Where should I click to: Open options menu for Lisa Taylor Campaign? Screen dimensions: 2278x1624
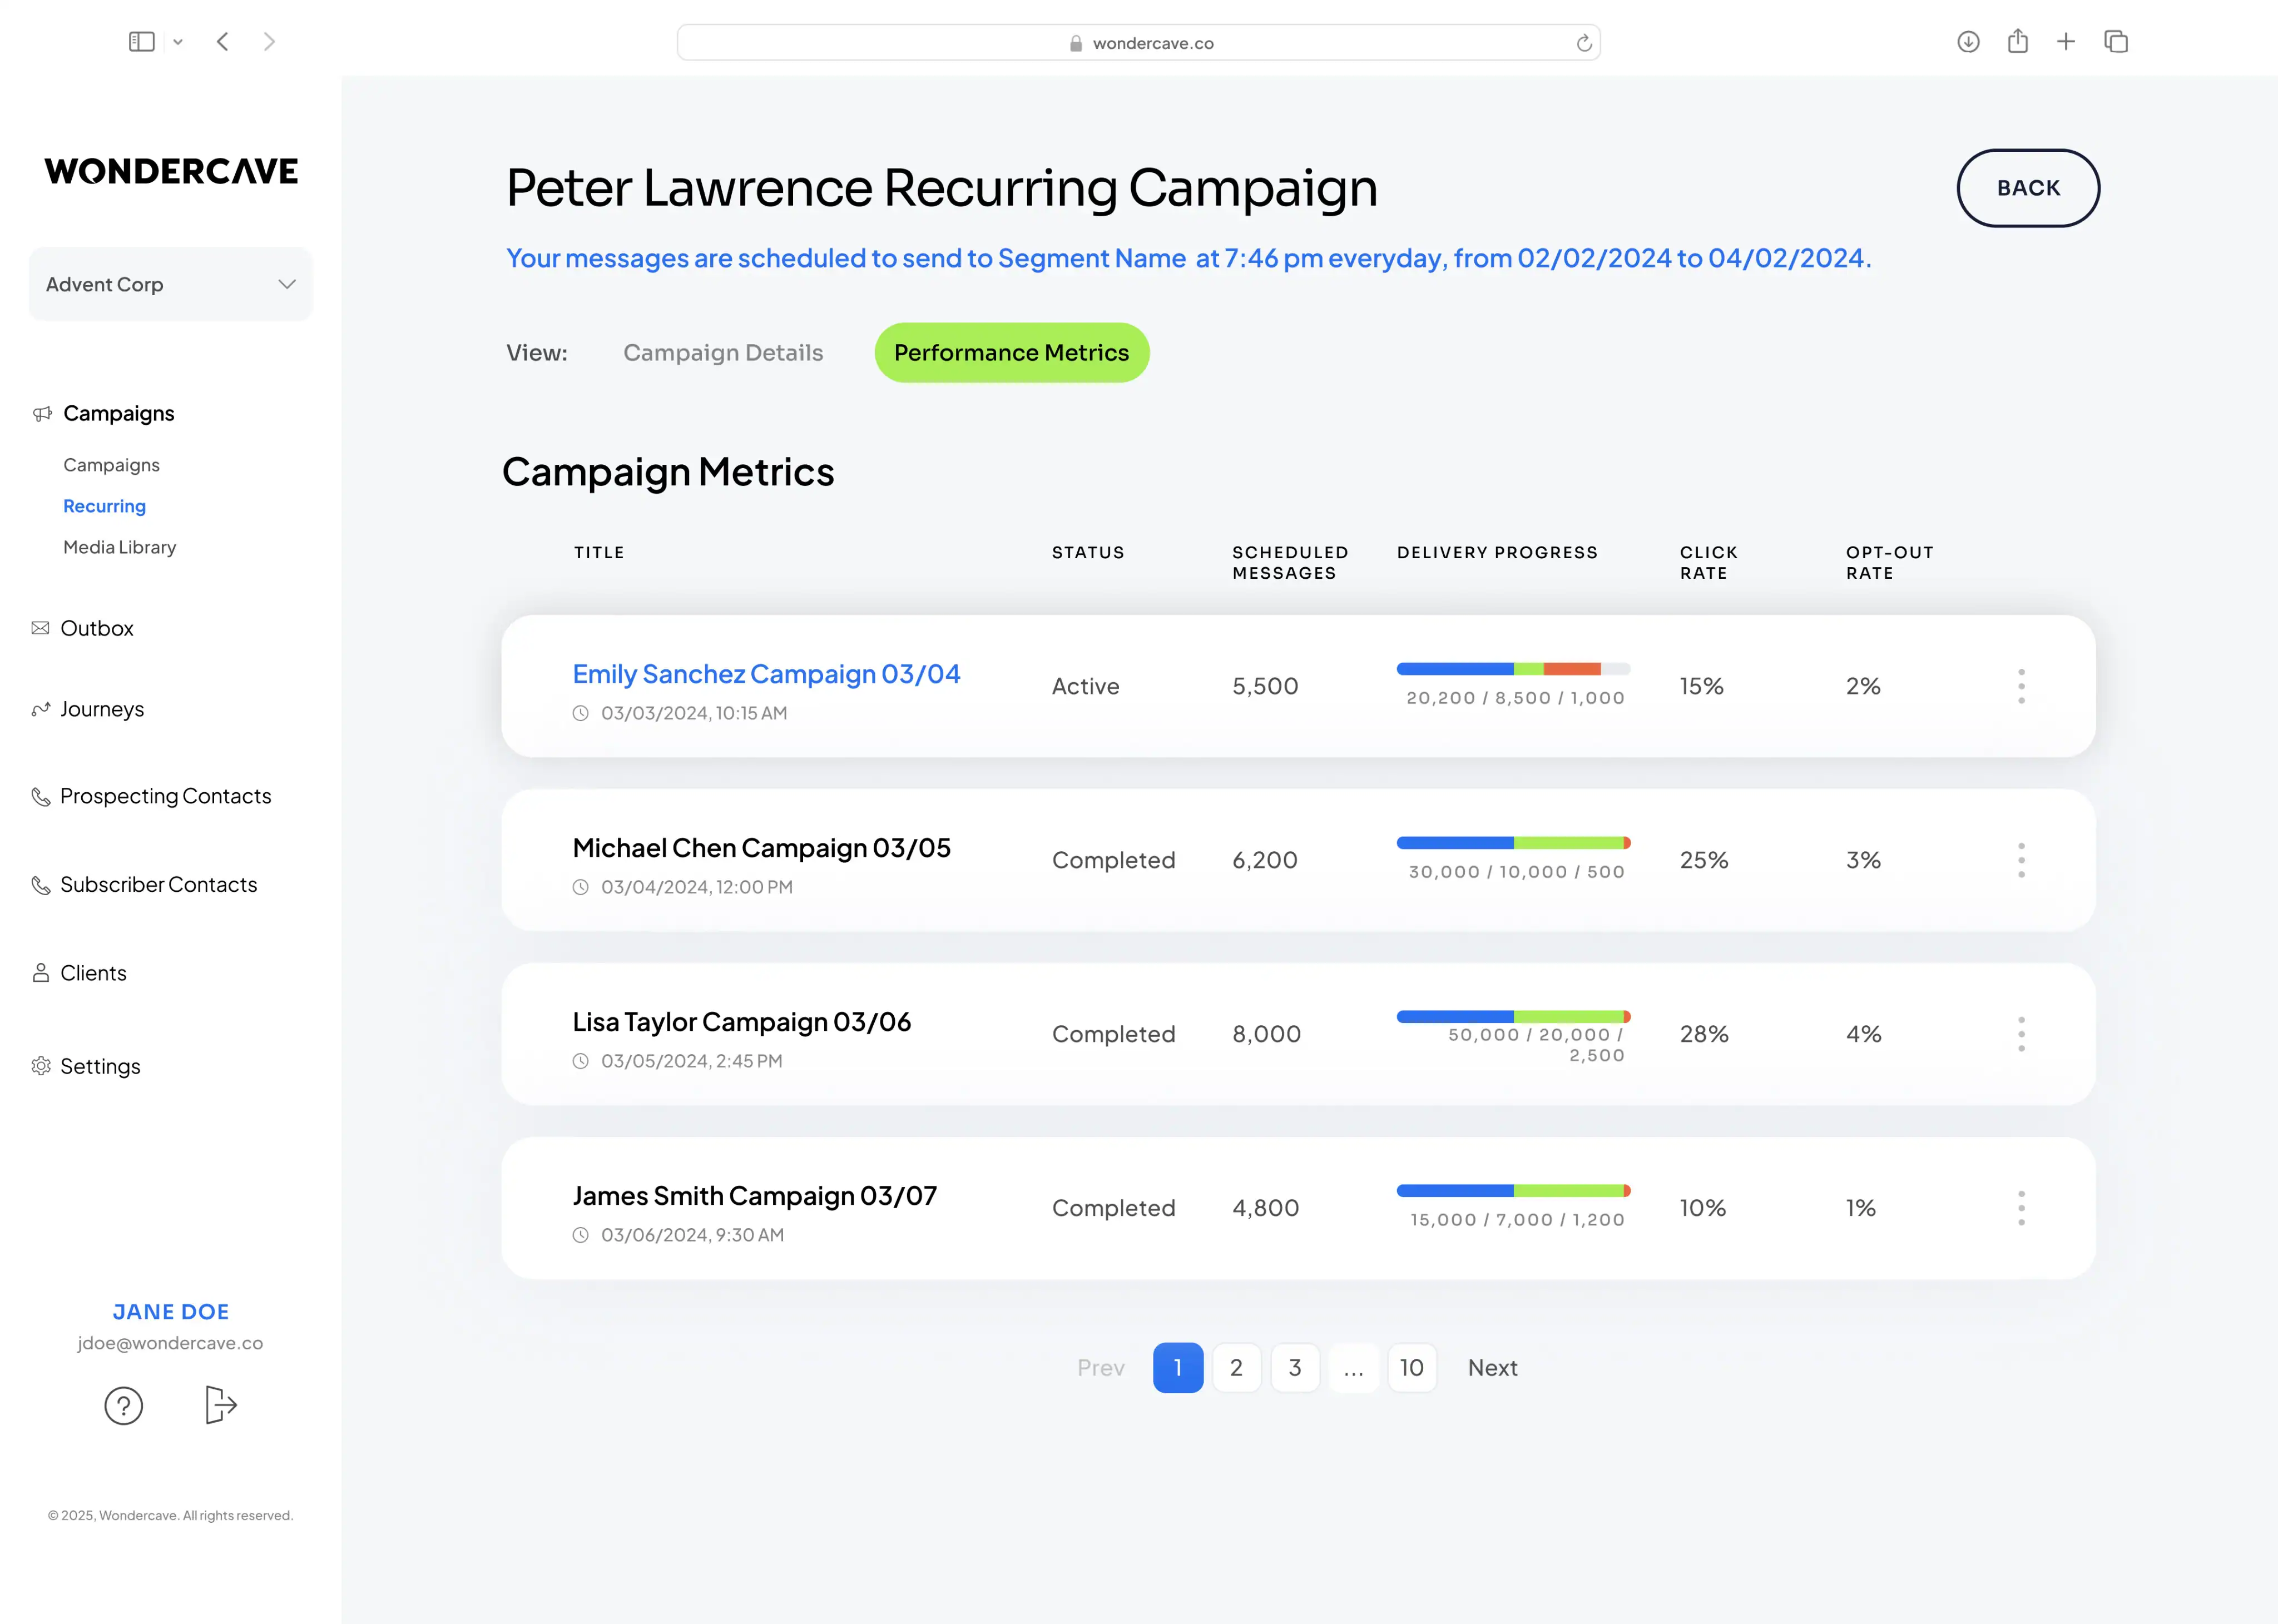coord(2021,1034)
